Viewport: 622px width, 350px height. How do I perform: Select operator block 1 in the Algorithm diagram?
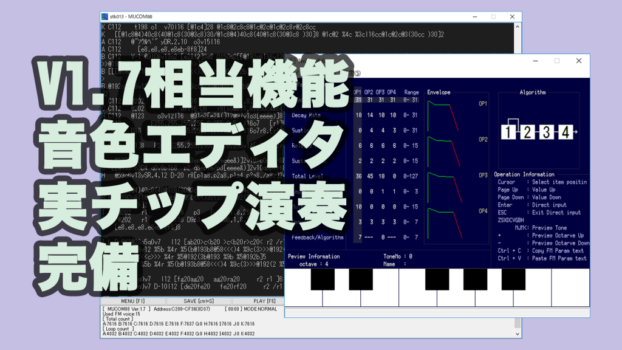pos(508,132)
